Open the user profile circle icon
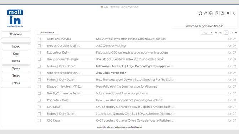239x134 pixels. pyautogui.click(x=211, y=13)
